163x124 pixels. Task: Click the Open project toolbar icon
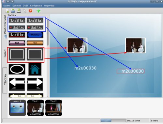pos(13,11)
